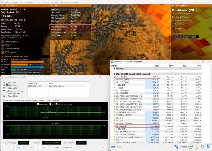Expand L3温度 sub-rows in HWiNFO
Screen dimensions: 212x151
114,88
